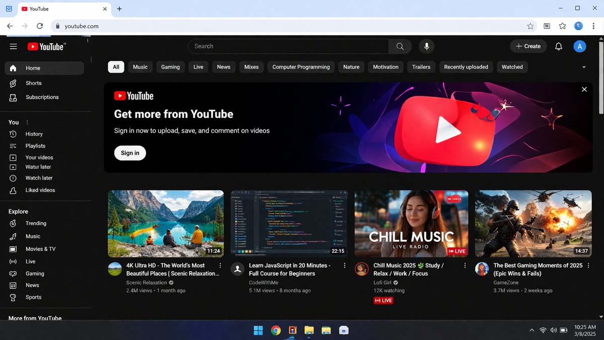Open the account avatar menu
604x340 pixels.
(580, 46)
